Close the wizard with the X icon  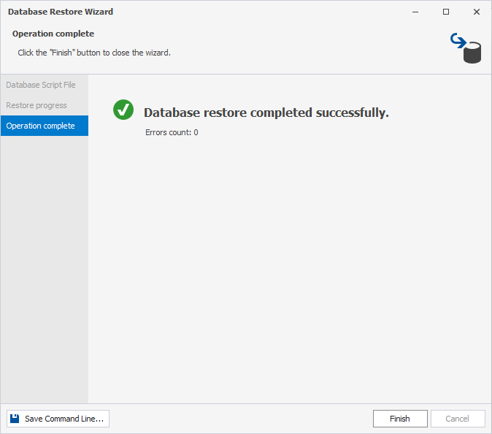click(x=477, y=12)
